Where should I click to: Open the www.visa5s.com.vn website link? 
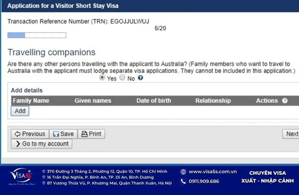point(213,172)
